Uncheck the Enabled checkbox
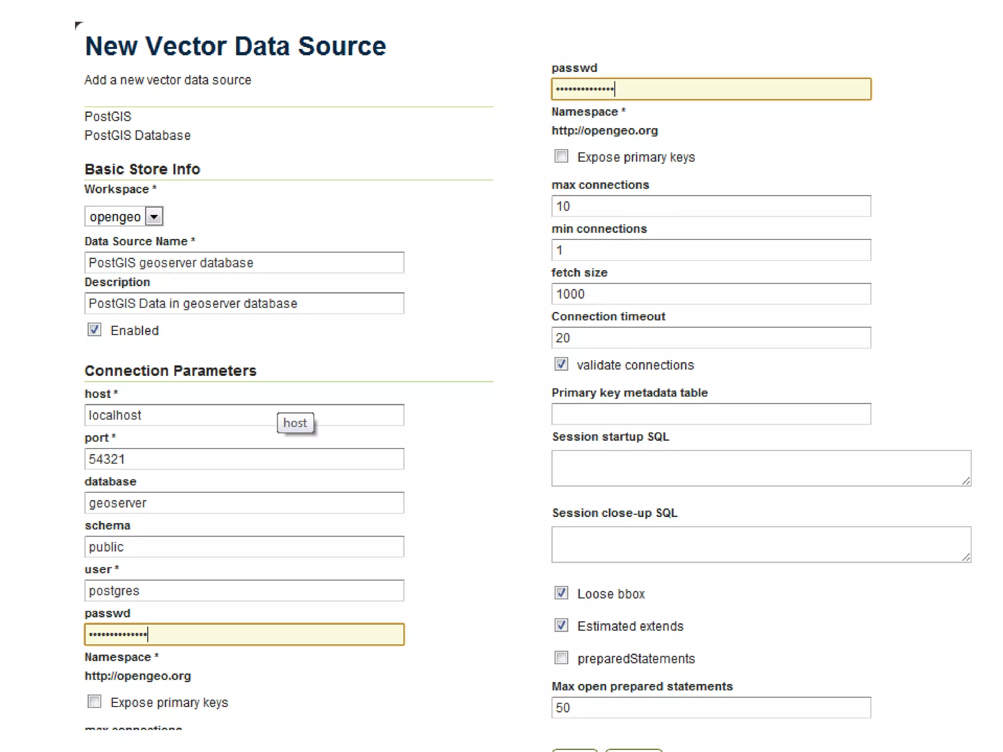 coord(95,330)
